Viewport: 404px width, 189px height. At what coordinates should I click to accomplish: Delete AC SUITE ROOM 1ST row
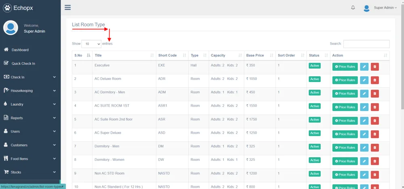pyautogui.click(x=375, y=107)
